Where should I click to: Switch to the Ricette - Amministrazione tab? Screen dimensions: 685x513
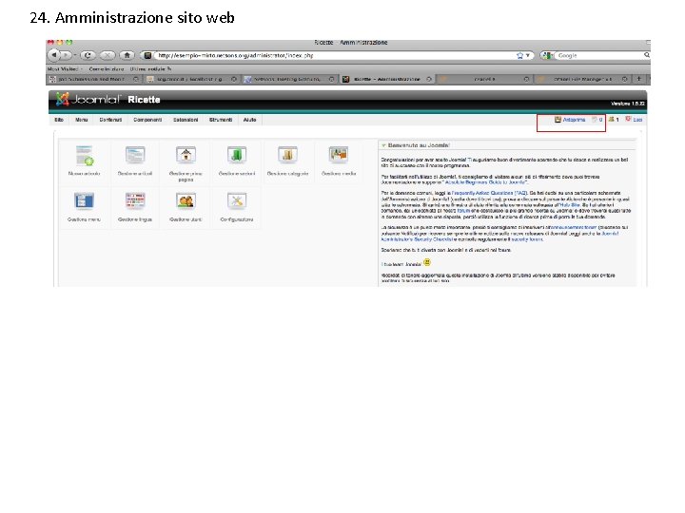(386, 79)
